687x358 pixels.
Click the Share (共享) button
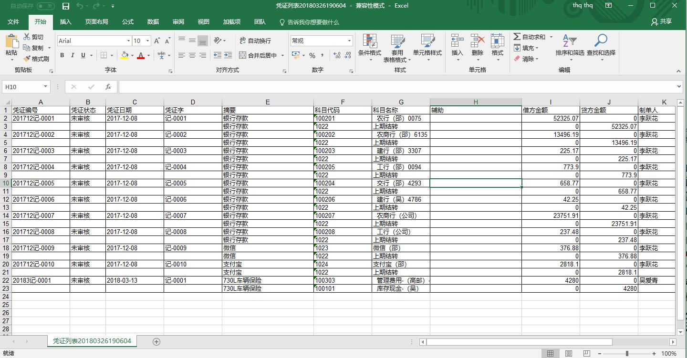pyautogui.click(x=661, y=21)
